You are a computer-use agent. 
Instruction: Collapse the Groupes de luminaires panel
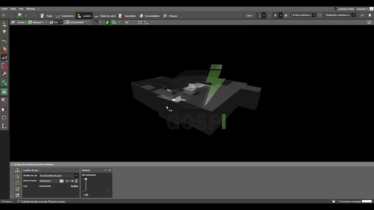(12, 164)
